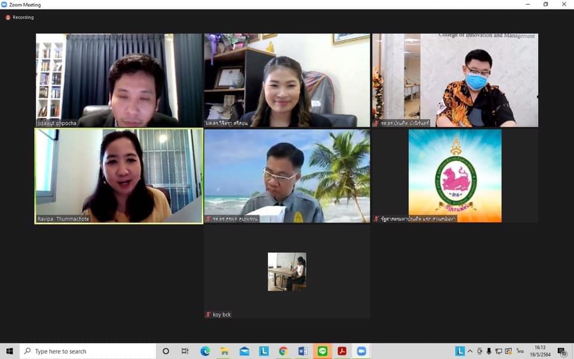Viewport: 574px width, 359px height.
Task: Show hidden system tray icons chevron
Action: (x=470, y=351)
